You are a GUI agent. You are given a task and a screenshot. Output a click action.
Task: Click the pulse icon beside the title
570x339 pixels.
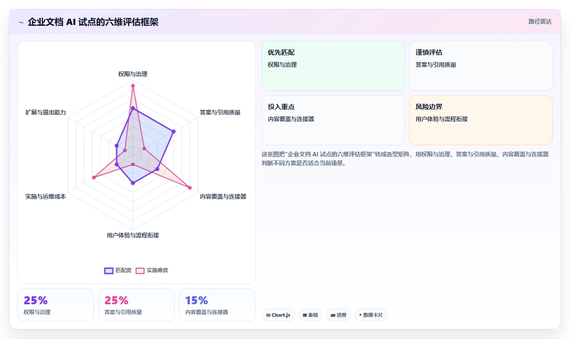tap(21, 22)
